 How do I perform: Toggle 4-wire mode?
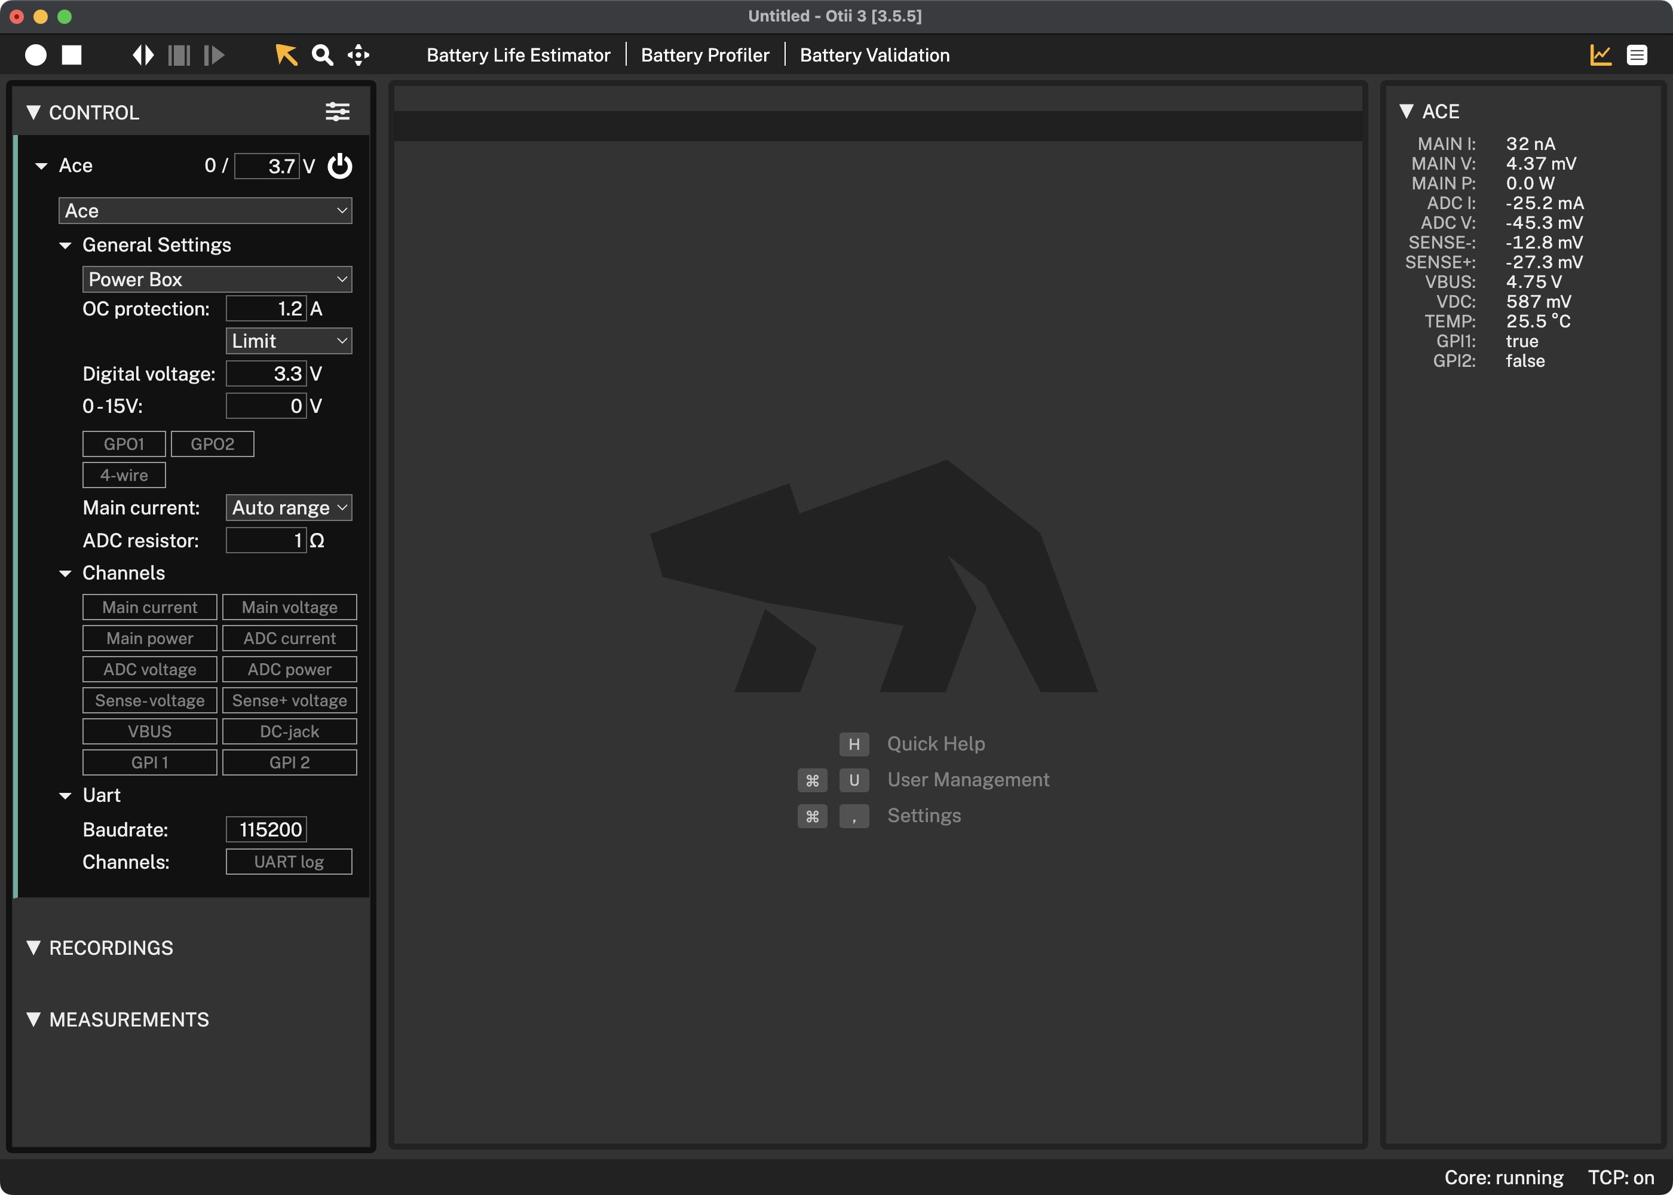(124, 476)
